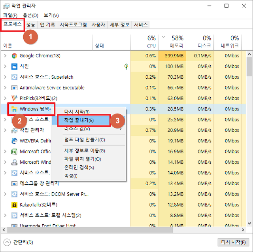253x252 pixels.
Task: Click the 로컬 시스템 service host icon
Action: pos(14,216)
